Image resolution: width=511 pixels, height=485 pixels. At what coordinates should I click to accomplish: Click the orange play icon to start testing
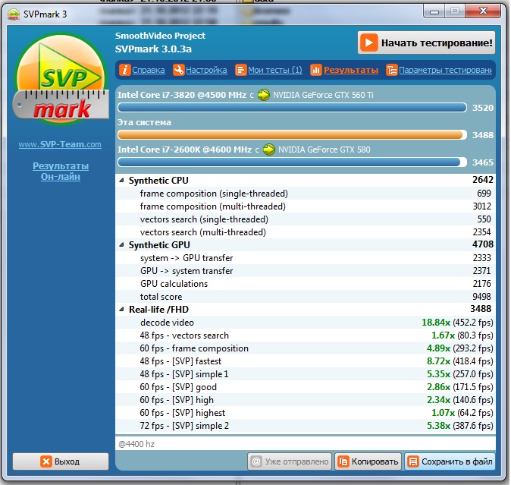pos(369,43)
